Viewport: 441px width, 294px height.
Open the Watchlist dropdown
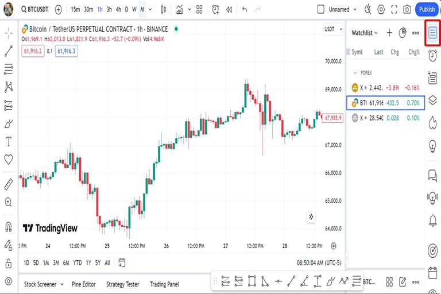365,33
